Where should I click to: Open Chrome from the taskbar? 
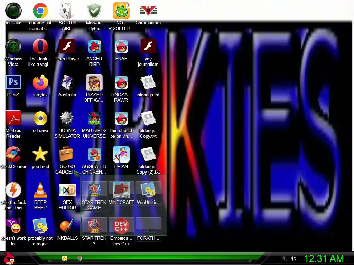(x=80, y=258)
